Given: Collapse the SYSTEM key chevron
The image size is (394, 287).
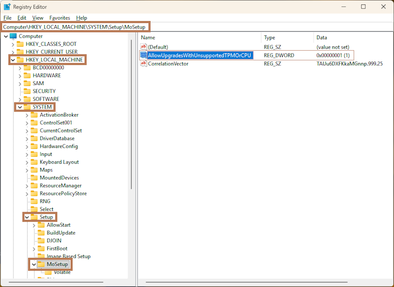Looking at the screenshot, I should [20, 107].
